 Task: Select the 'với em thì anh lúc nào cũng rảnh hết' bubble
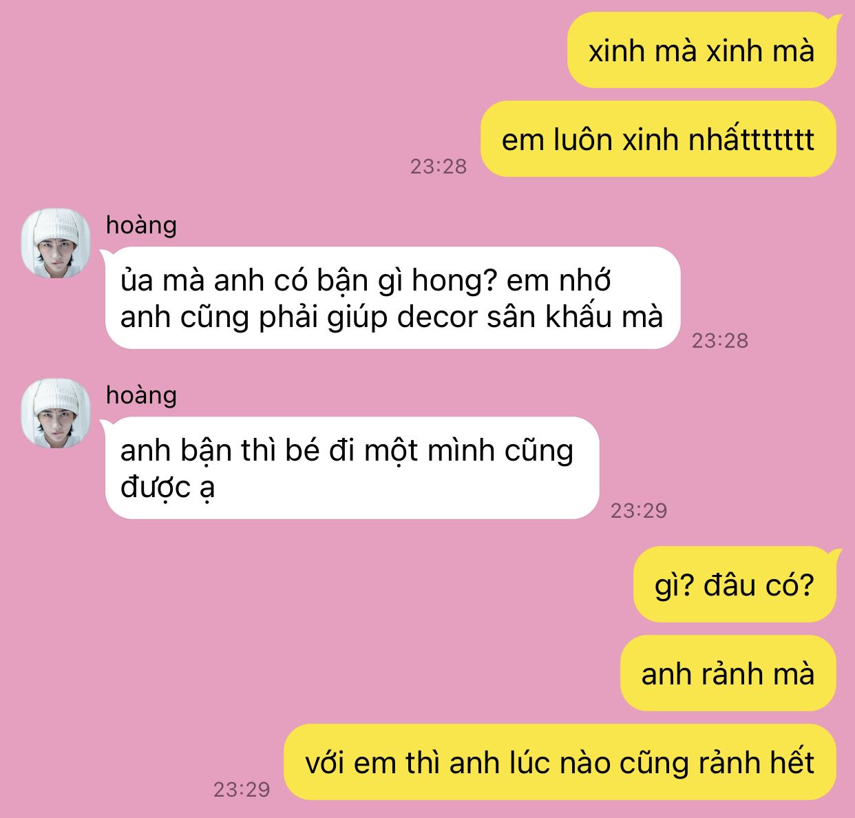click(560, 762)
